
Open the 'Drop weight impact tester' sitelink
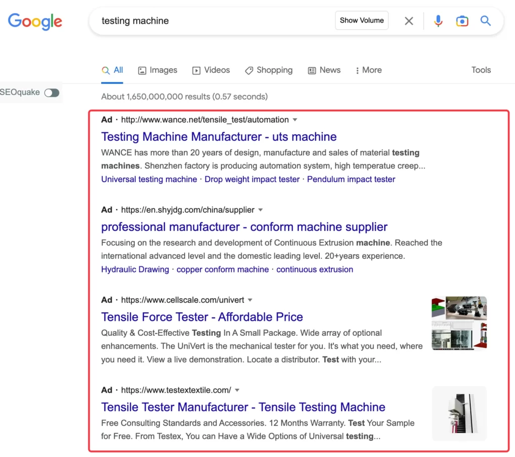tap(252, 179)
